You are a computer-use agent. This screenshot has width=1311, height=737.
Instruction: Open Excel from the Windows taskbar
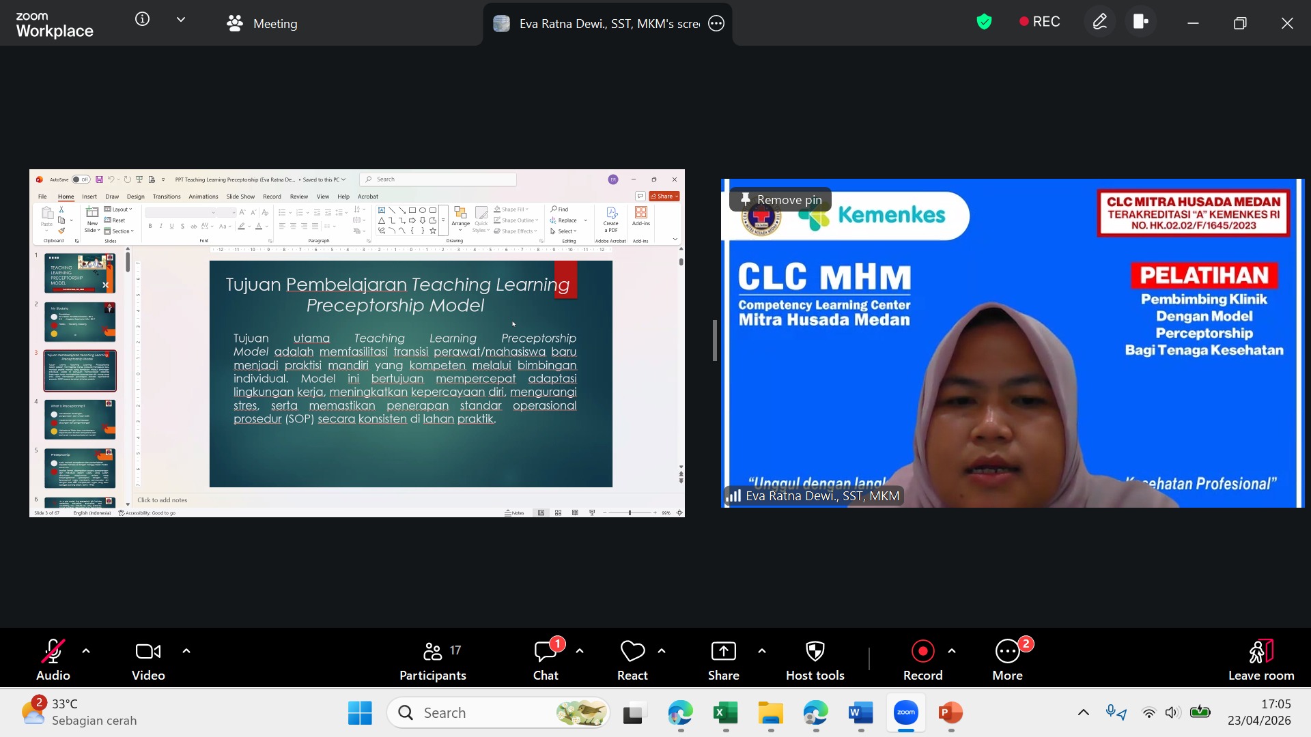[725, 713]
